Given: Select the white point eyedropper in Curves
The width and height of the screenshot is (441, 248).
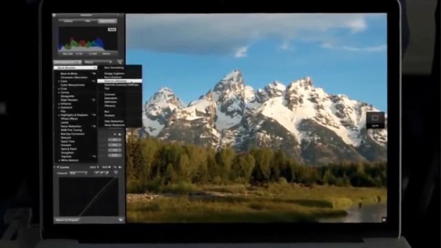Looking at the screenshot, I should [107, 173].
